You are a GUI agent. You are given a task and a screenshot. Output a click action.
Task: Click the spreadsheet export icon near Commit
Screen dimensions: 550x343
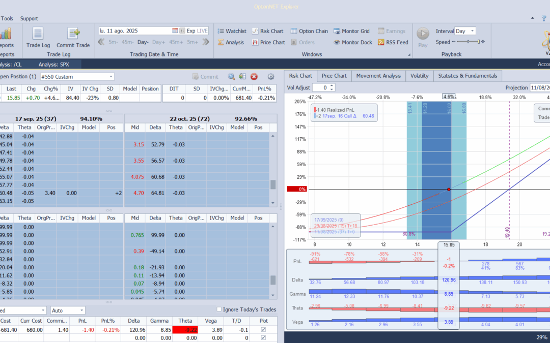tap(242, 77)
